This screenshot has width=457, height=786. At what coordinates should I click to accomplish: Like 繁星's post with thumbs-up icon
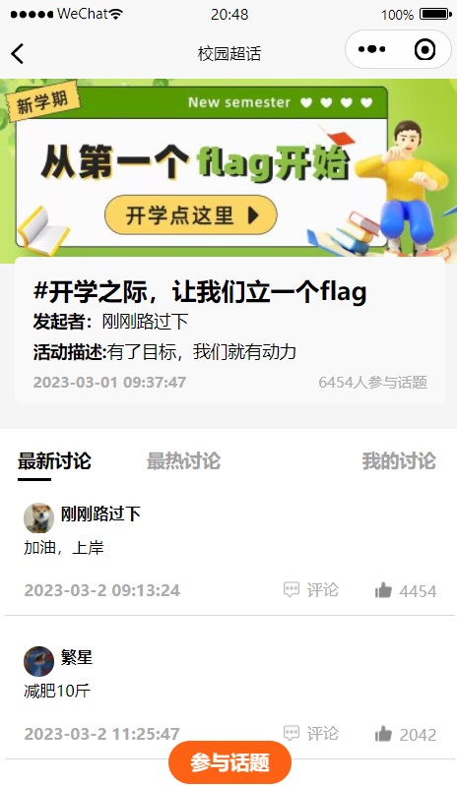(x=383, y=734)
